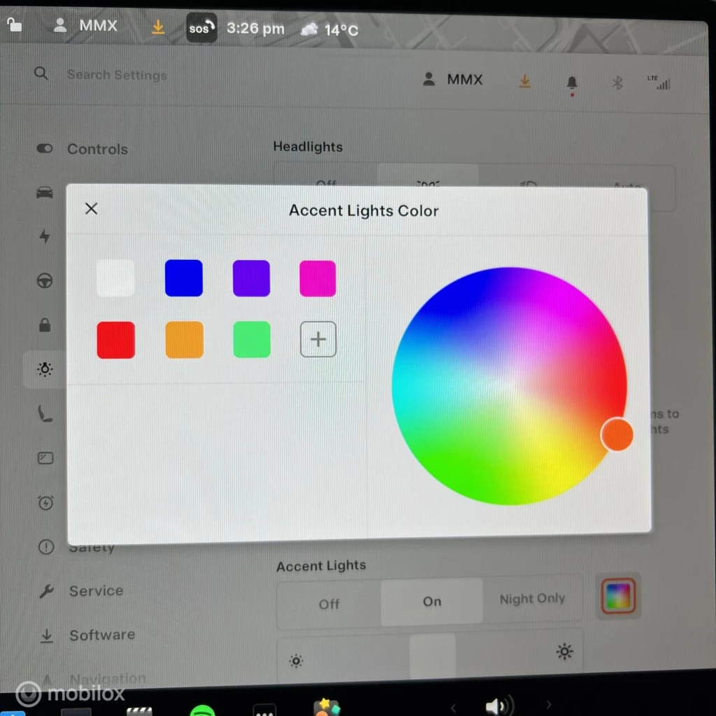Viewport: 716px width, 716px height.
Task: Tap the volume speaker icon
Action: 498,706
